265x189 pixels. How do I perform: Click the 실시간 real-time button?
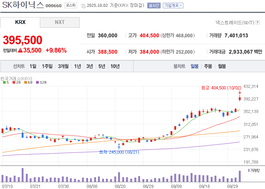click(154, 5)
